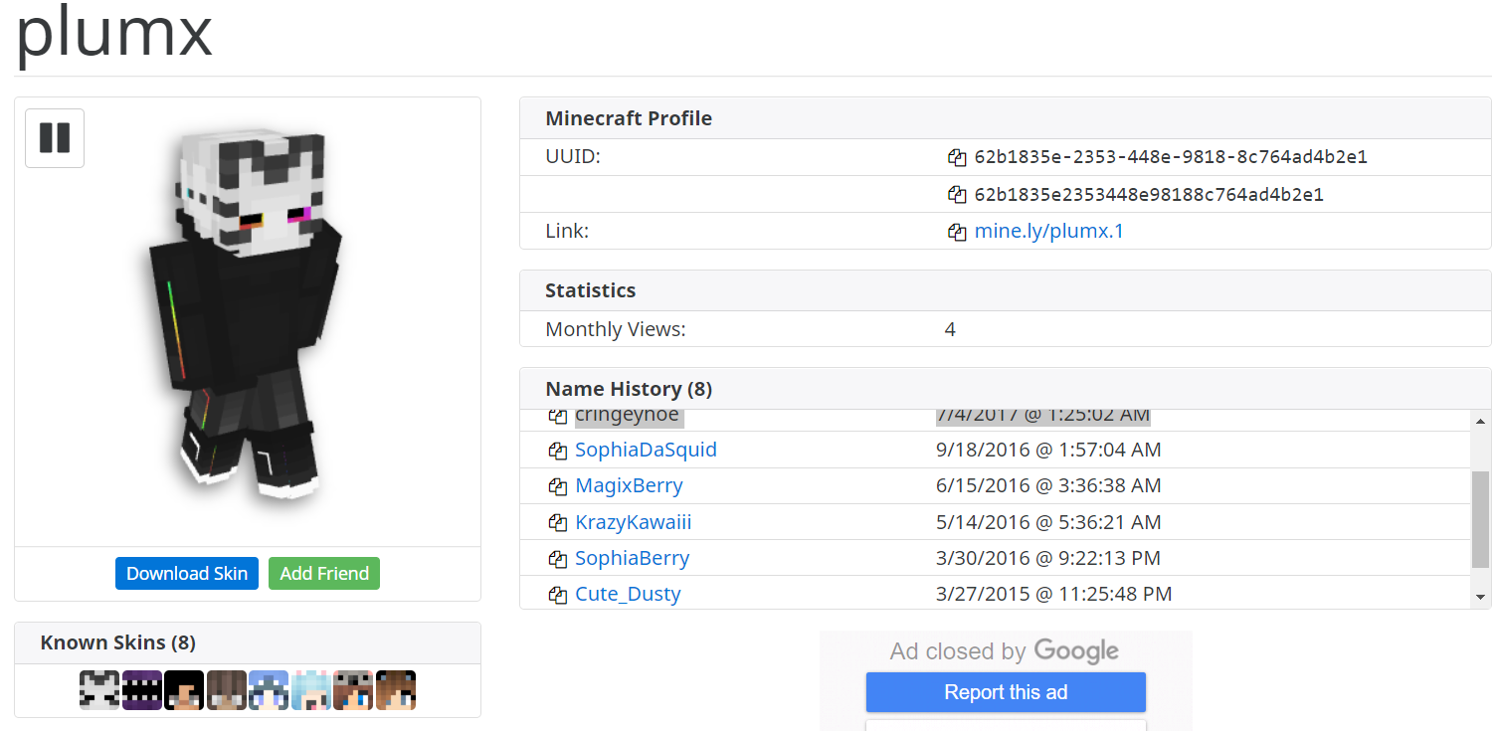Viewport: 1495px width, 731px height.
Task: Copy the name cringeynoe
Action: tap(558, 417)
